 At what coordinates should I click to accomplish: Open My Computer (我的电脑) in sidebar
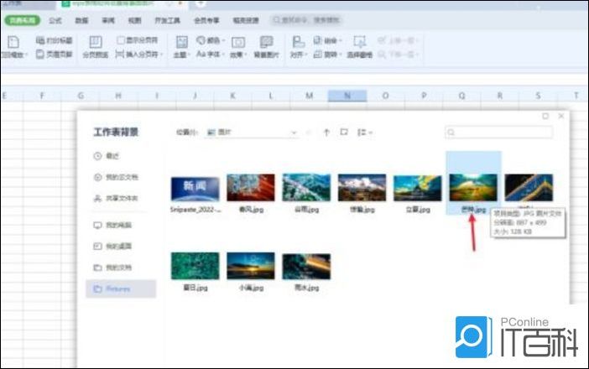(112, 225)
